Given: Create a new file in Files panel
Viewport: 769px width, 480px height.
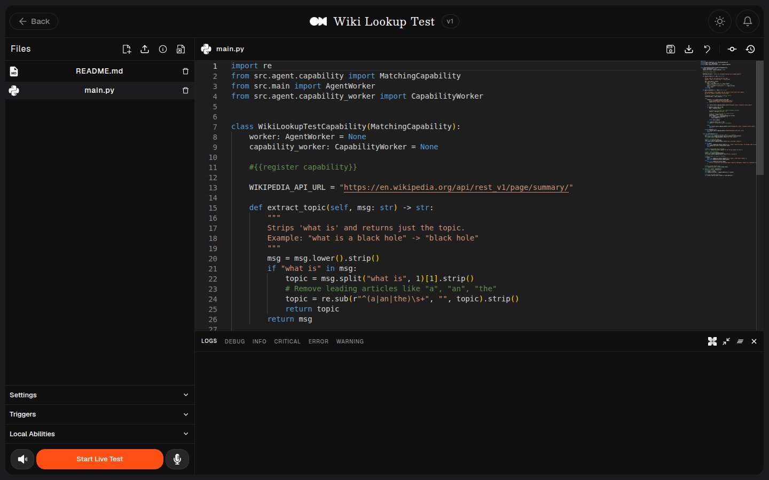Looking at the screenshot, I should [127, 49].
